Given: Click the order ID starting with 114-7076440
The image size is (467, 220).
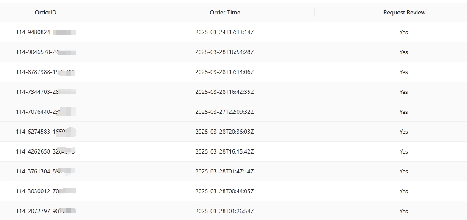Looking at the screenshot, I should [46, 112].
